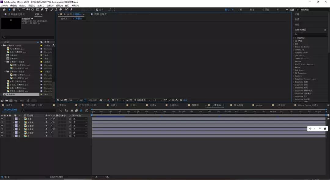Activate the Zoom magnifier tool
Viewport: 330px width, 180px height.
18,10
